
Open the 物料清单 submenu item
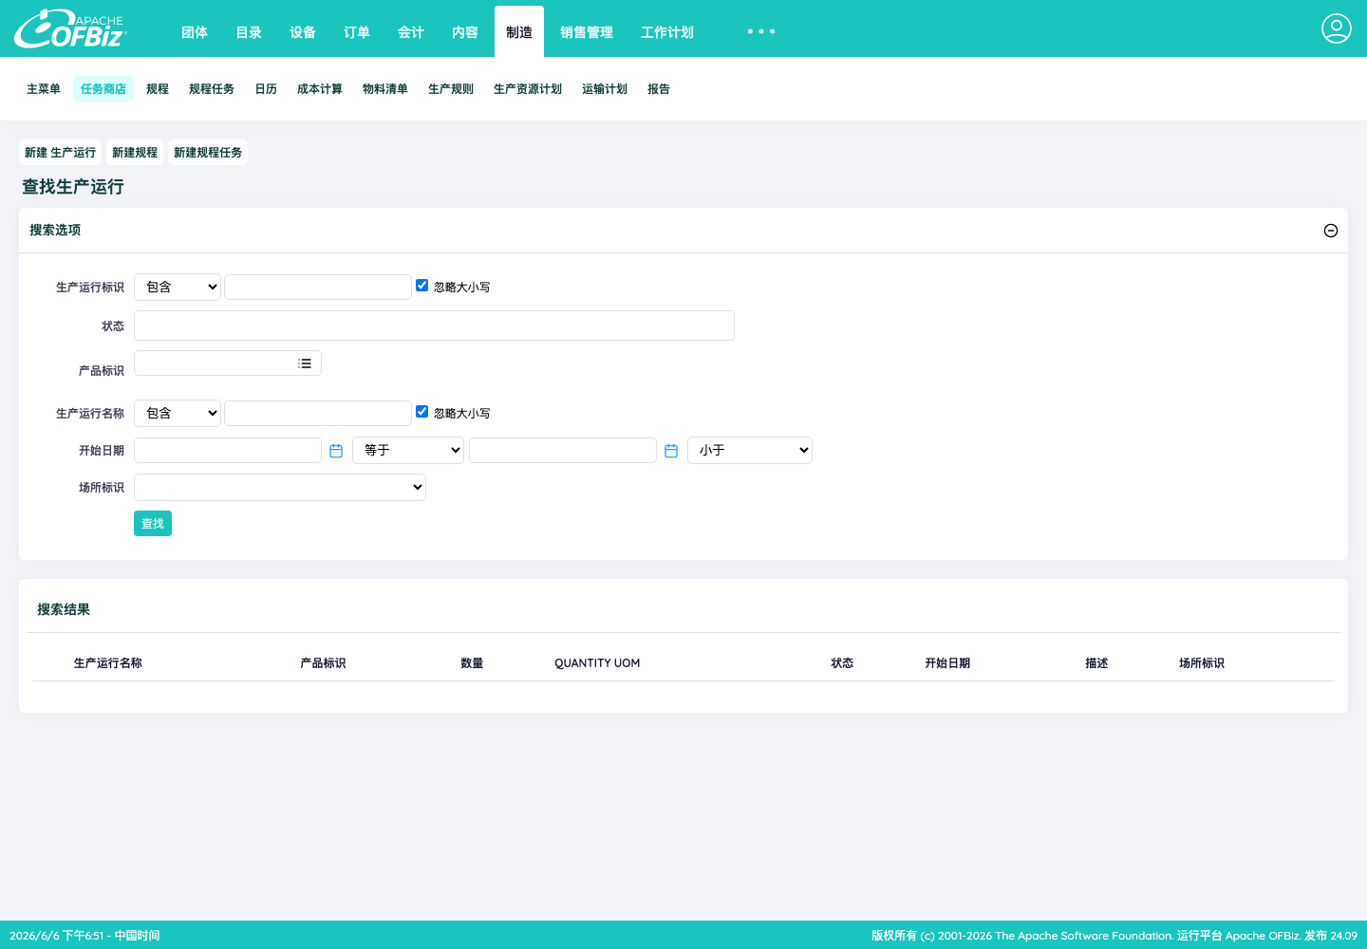(385, 89)
